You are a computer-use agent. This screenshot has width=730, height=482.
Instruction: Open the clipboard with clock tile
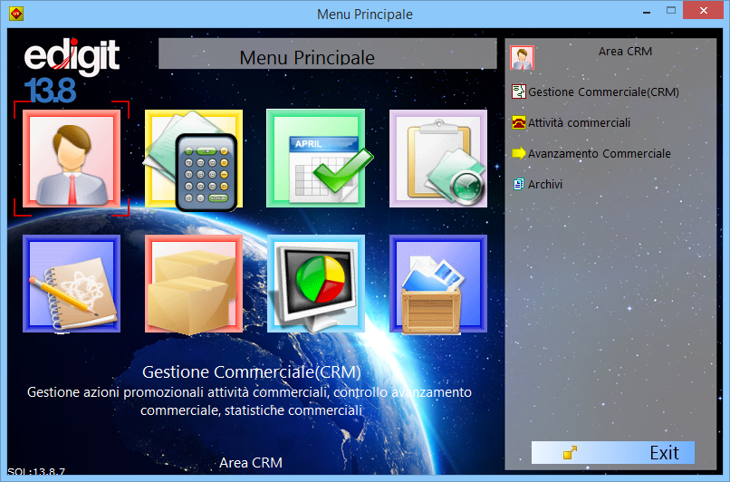pyautogui.click(x=438, y=159)
